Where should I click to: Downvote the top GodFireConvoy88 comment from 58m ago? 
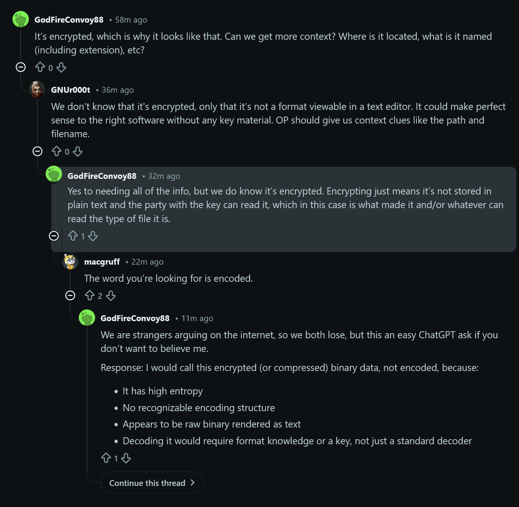(61, 67)
